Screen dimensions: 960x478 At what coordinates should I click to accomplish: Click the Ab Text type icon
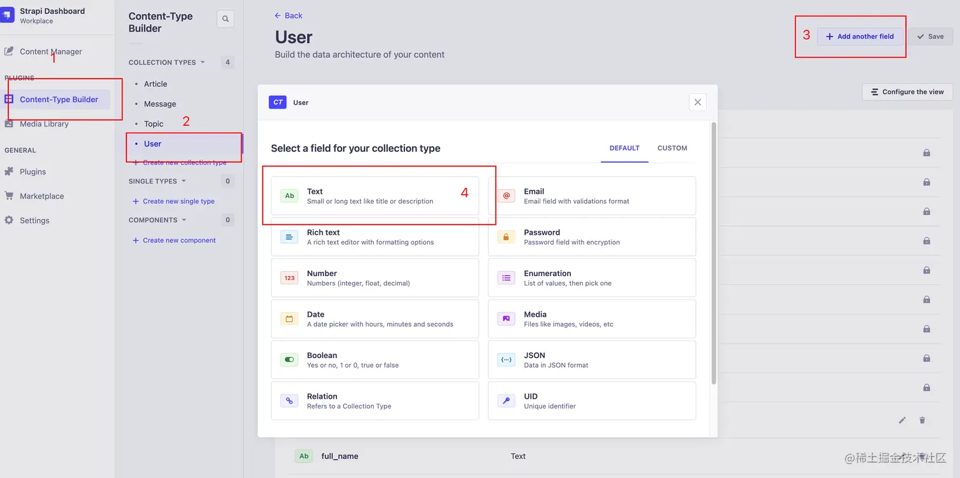coord(290,196)
